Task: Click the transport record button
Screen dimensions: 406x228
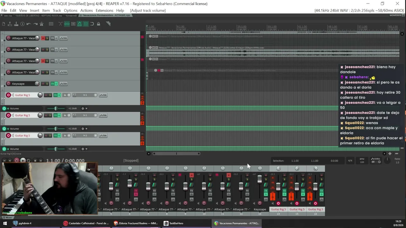Action: 16,161
